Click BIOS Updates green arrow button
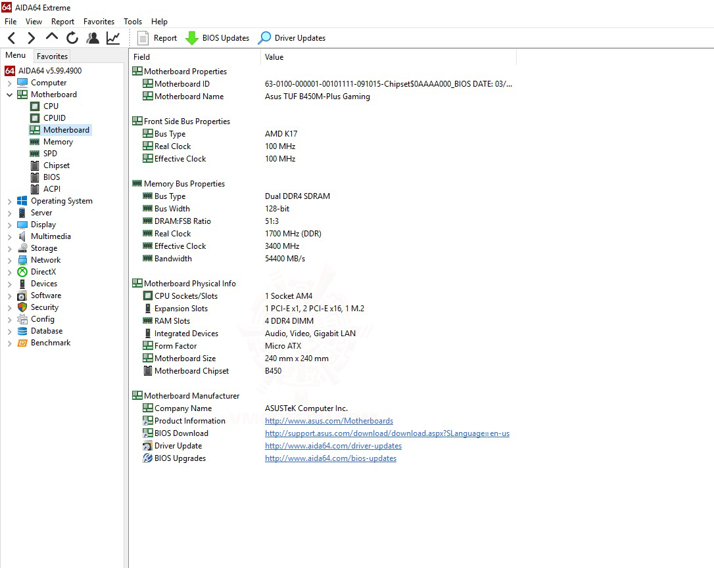The width and height of the screenshot is (714, 568). click(217, 38)
